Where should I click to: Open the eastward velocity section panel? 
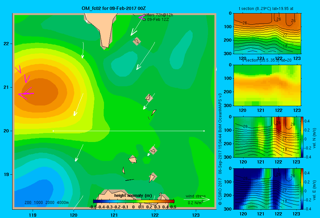click(x=267, y=189)
